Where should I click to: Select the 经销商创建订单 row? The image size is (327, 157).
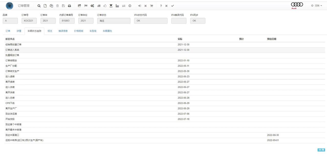165,45
